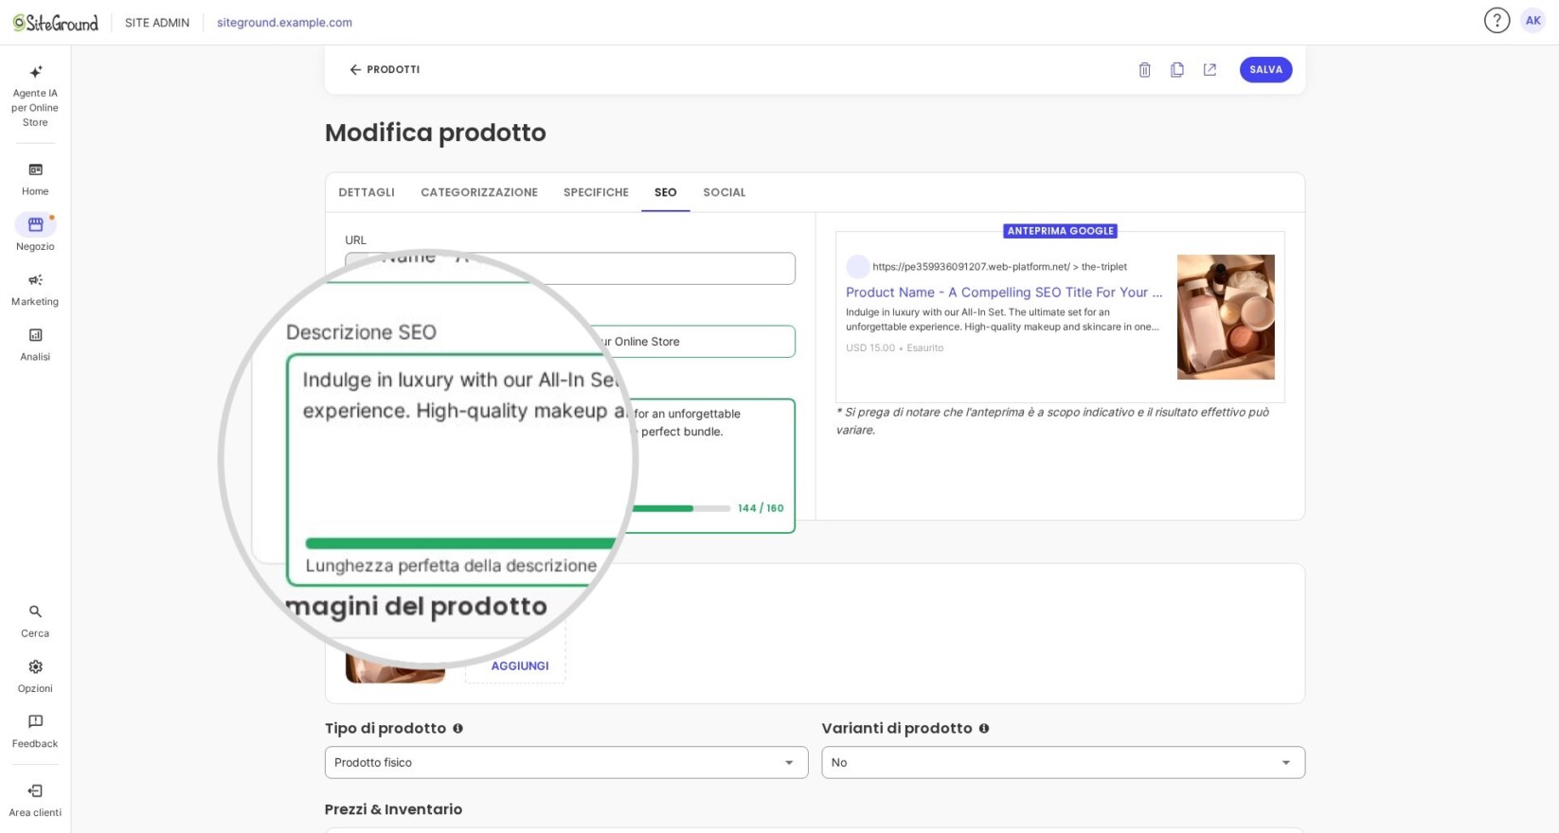Open the AK user avatar menu
The image size is (1559, 833).
1532,21
